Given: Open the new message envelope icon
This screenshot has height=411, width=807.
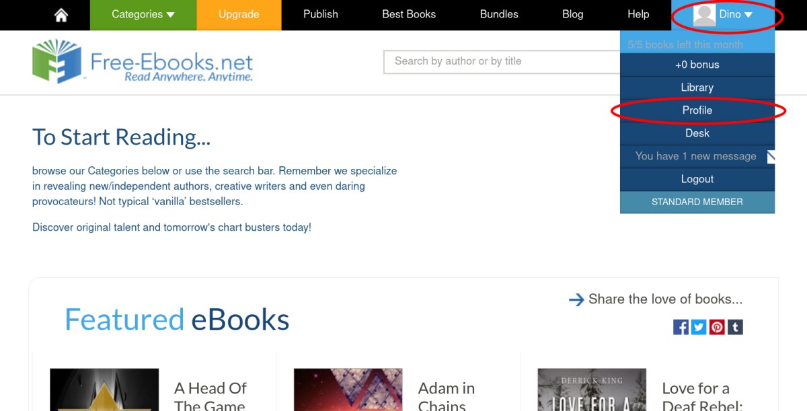Looking at the screenshot, I should click(x=771, y=157).
